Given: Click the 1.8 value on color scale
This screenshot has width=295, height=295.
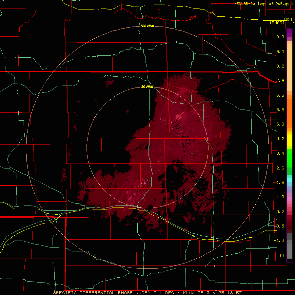Looking at the screenshot, I should 280,183.
